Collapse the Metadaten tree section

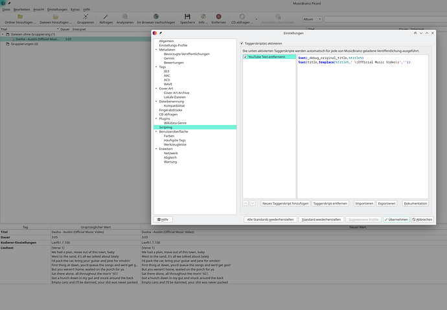pos(156,50)
